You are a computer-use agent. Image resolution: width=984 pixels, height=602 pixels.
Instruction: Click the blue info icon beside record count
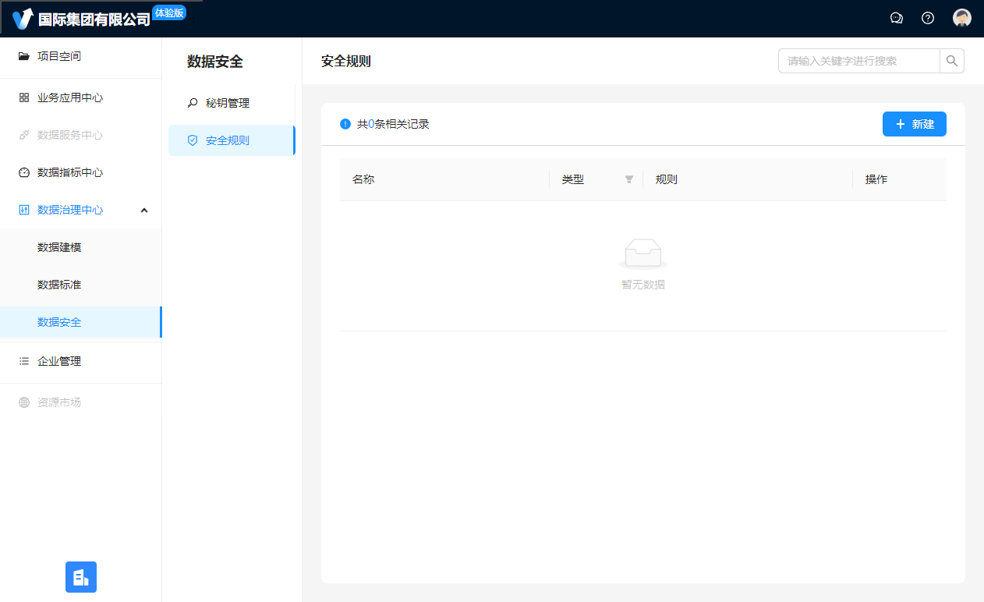tap(345, 124)
